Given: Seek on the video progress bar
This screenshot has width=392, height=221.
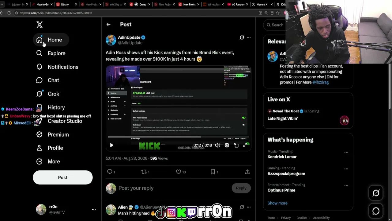Looking at the screenshot, I should 178,137.
